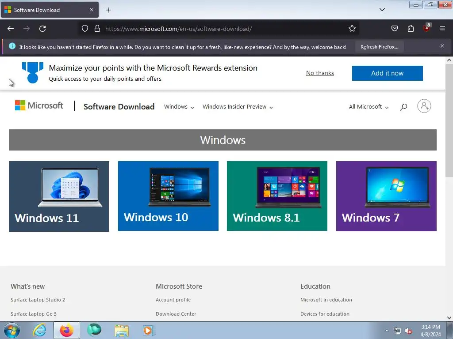Open the taskbar clock showing 3:14 PM
453x339 pixels.
[430, 331]
